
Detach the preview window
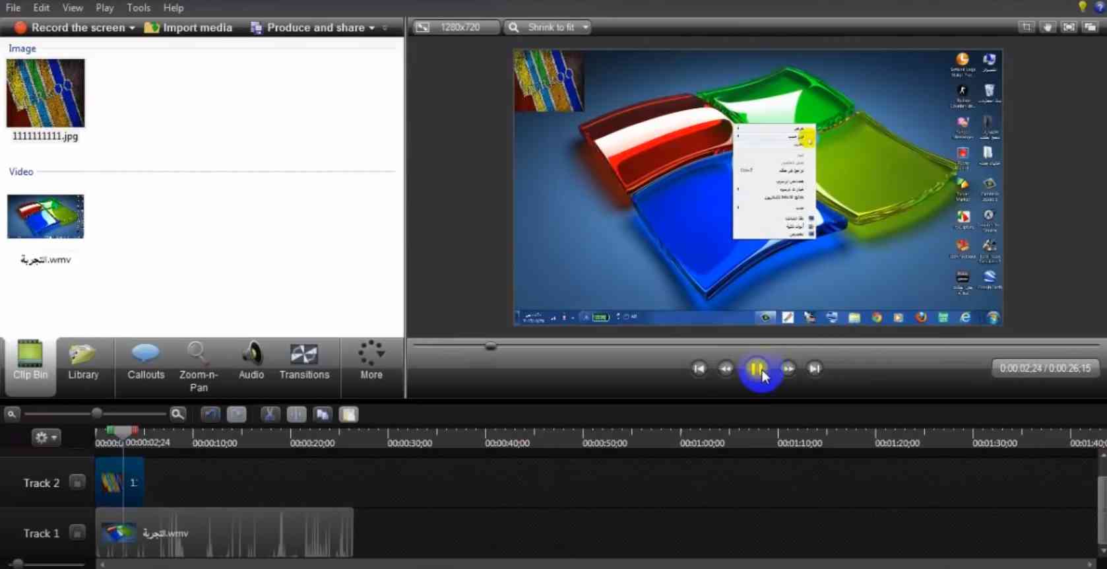click(1090, 27)
